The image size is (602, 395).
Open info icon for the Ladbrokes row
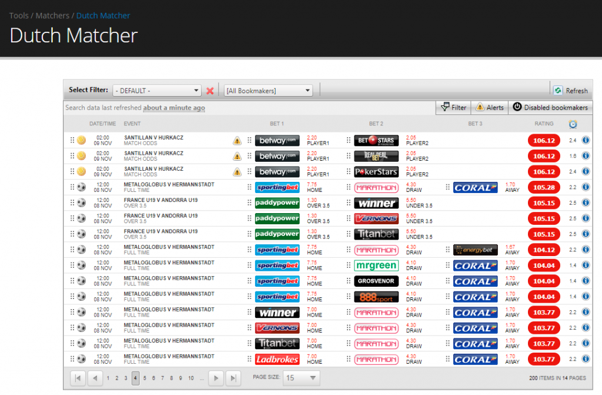(586, 359)
